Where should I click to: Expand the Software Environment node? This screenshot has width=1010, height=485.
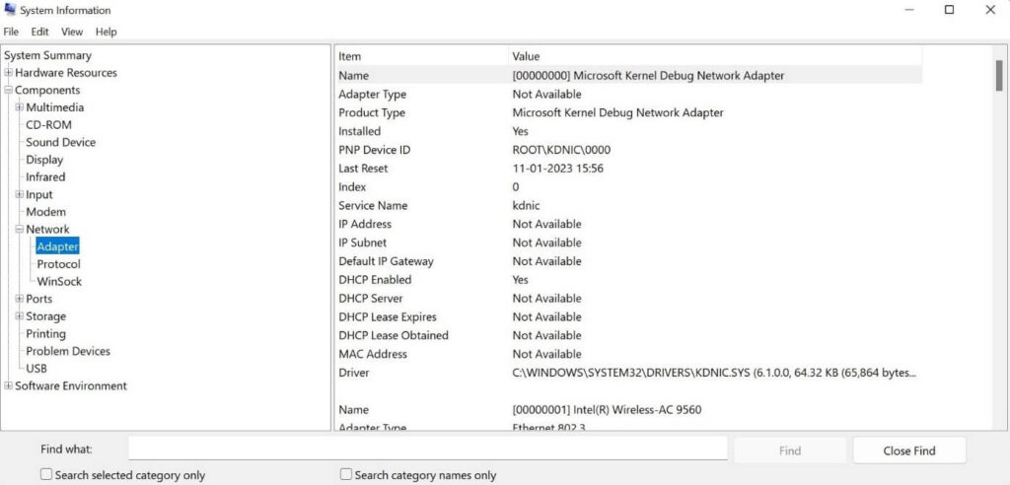tap(8, 385)
